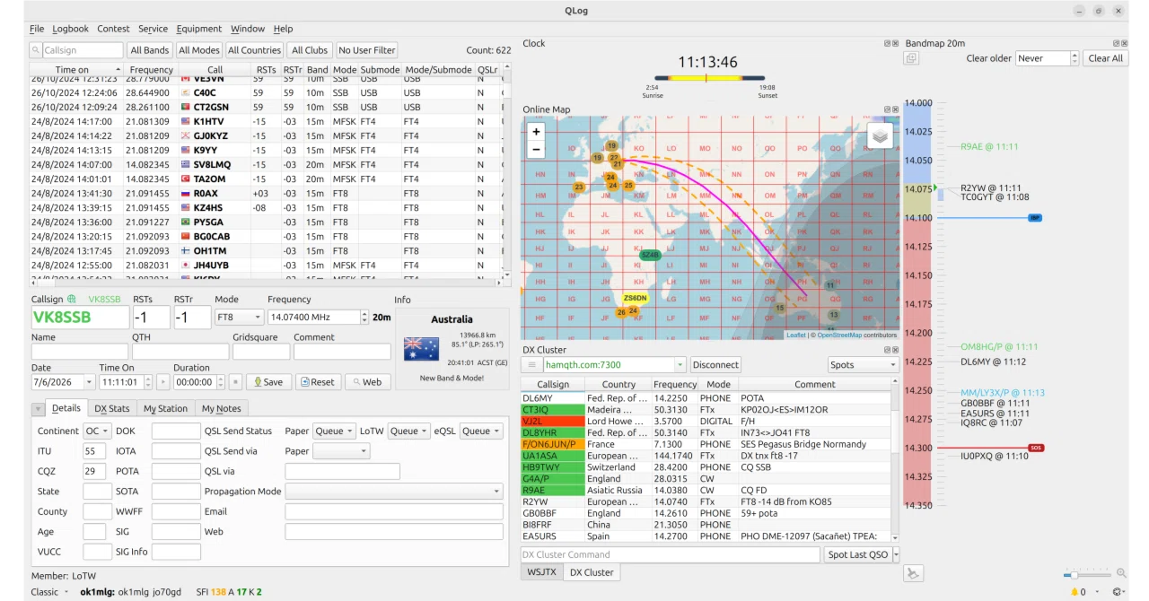1149x601 pixels.
Task: Click the map zoom out minus button
Action: pyautogui.click(x=537, y=150)
